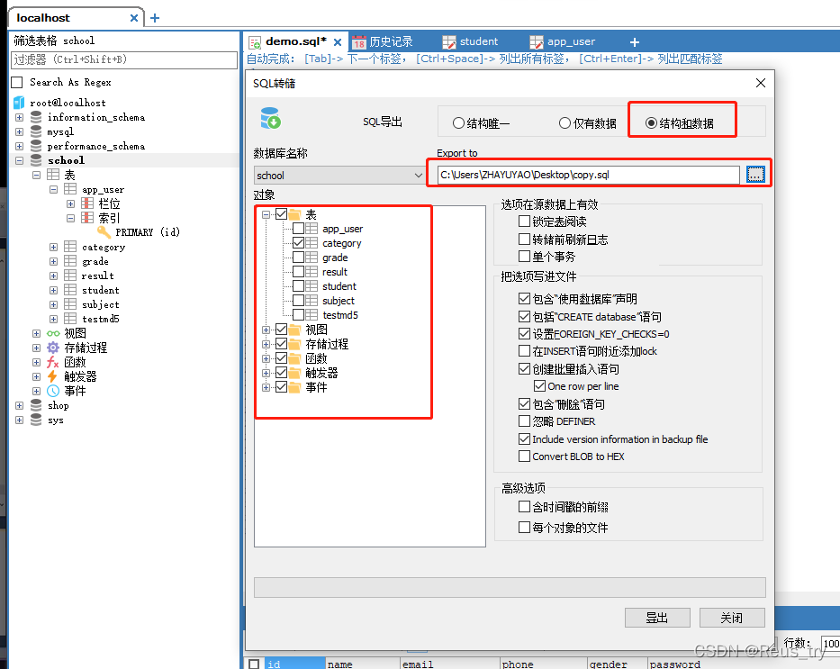840x669 pixels.
Task: Check the student table in export objects
Action: (298, 286)
